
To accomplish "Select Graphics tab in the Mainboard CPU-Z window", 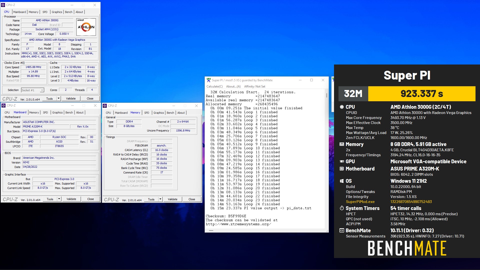I will [57, 112].
